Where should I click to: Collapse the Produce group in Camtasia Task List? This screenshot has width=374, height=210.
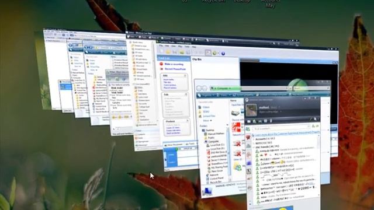(187, 121)
